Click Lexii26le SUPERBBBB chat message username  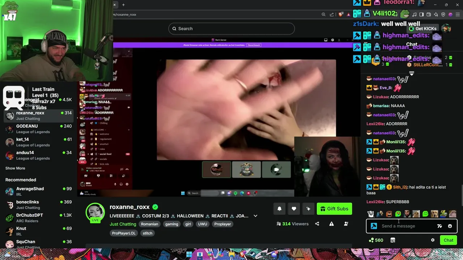[375, 202]
